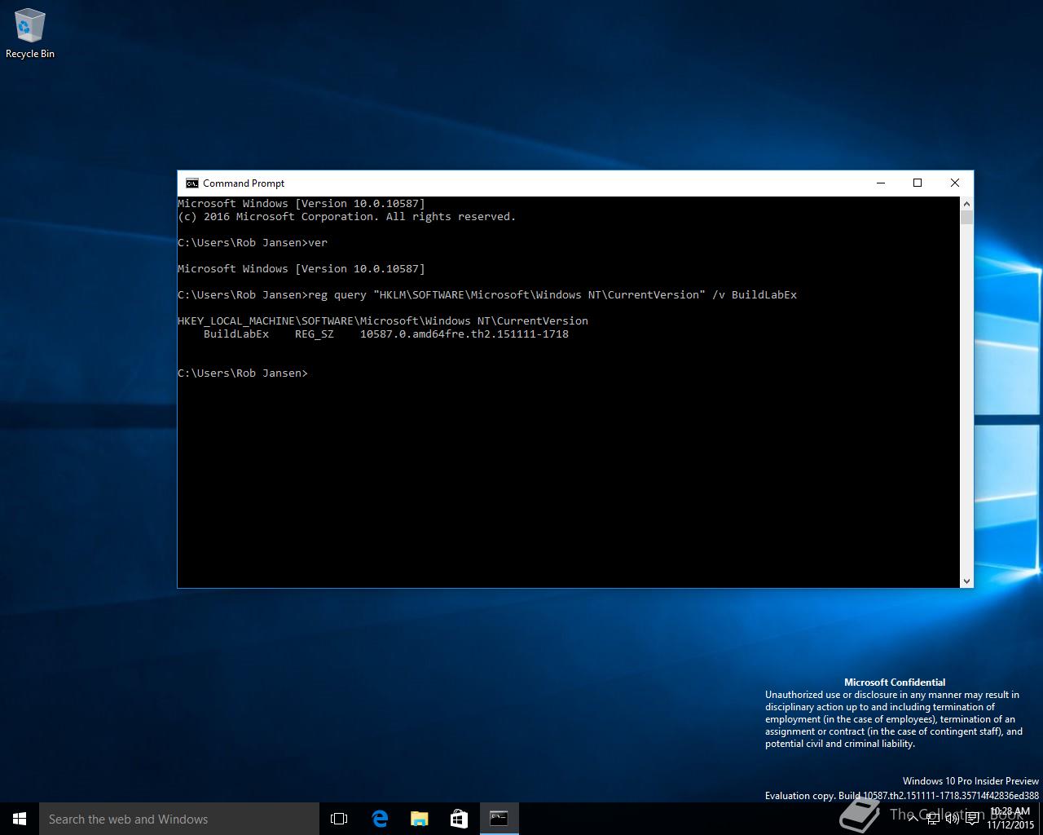Show hidden system tray icons
Image resolution: width=1043 pixels, height=835 pixels.
click(915, 819)
